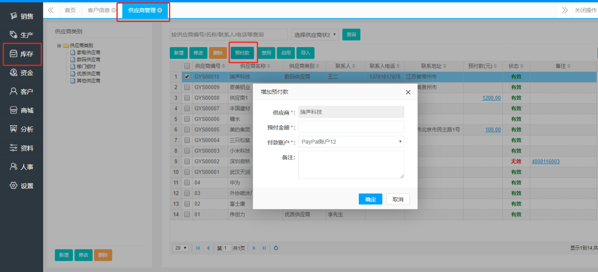Click the toolbar 修改 supplier button
Image resolution: width=598 pixels, height=272 pixels.
coord(198,53)
